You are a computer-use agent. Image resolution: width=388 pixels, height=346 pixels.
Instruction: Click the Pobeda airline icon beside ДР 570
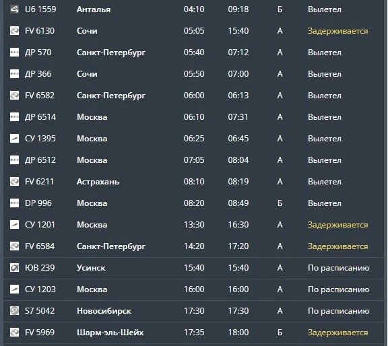click(x=14, y=53)
